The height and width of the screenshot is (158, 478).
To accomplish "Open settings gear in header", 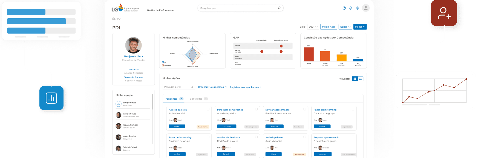I will [357, 8].
